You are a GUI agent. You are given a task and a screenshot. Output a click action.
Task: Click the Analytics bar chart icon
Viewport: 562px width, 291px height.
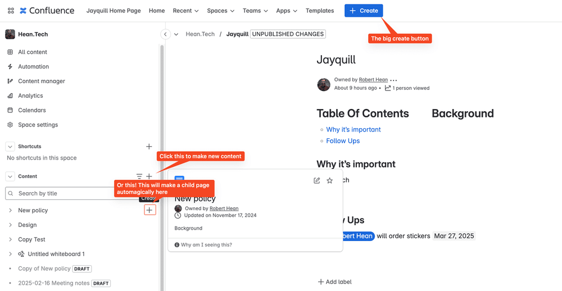pyautogui.click(x=10, y=96)
